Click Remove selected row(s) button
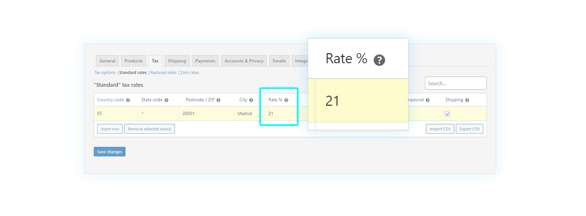Viewport: 586px width, 216px height. click(x=149, y=129)
